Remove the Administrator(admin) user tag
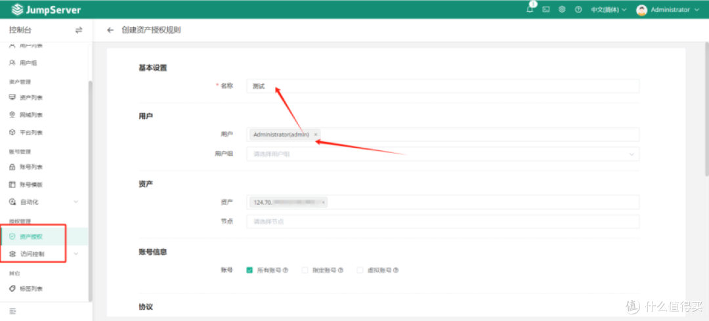The image size is (709, 321). tap(316, 135)
